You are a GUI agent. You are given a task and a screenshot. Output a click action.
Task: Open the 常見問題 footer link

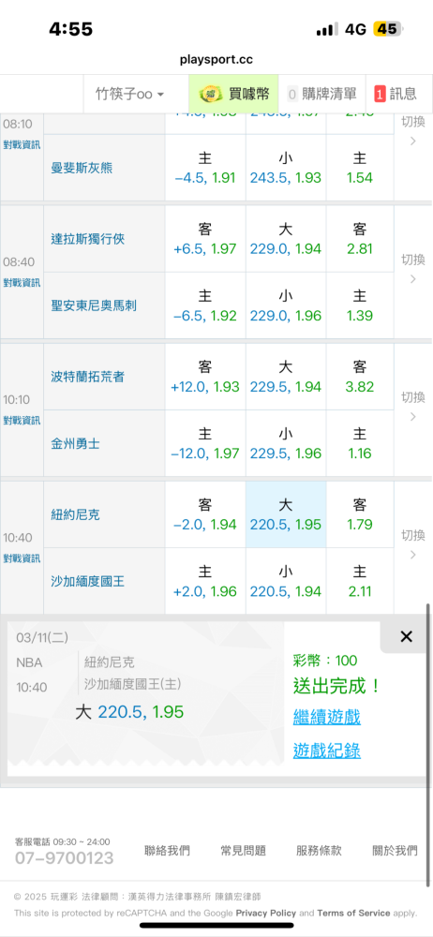(x=243, y=851)
